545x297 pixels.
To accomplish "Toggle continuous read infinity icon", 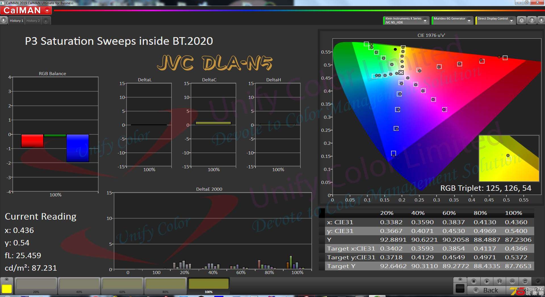I will click(512, 281).
